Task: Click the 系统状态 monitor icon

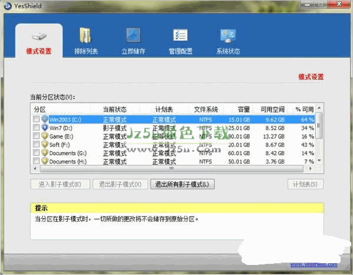Action: 228,36
